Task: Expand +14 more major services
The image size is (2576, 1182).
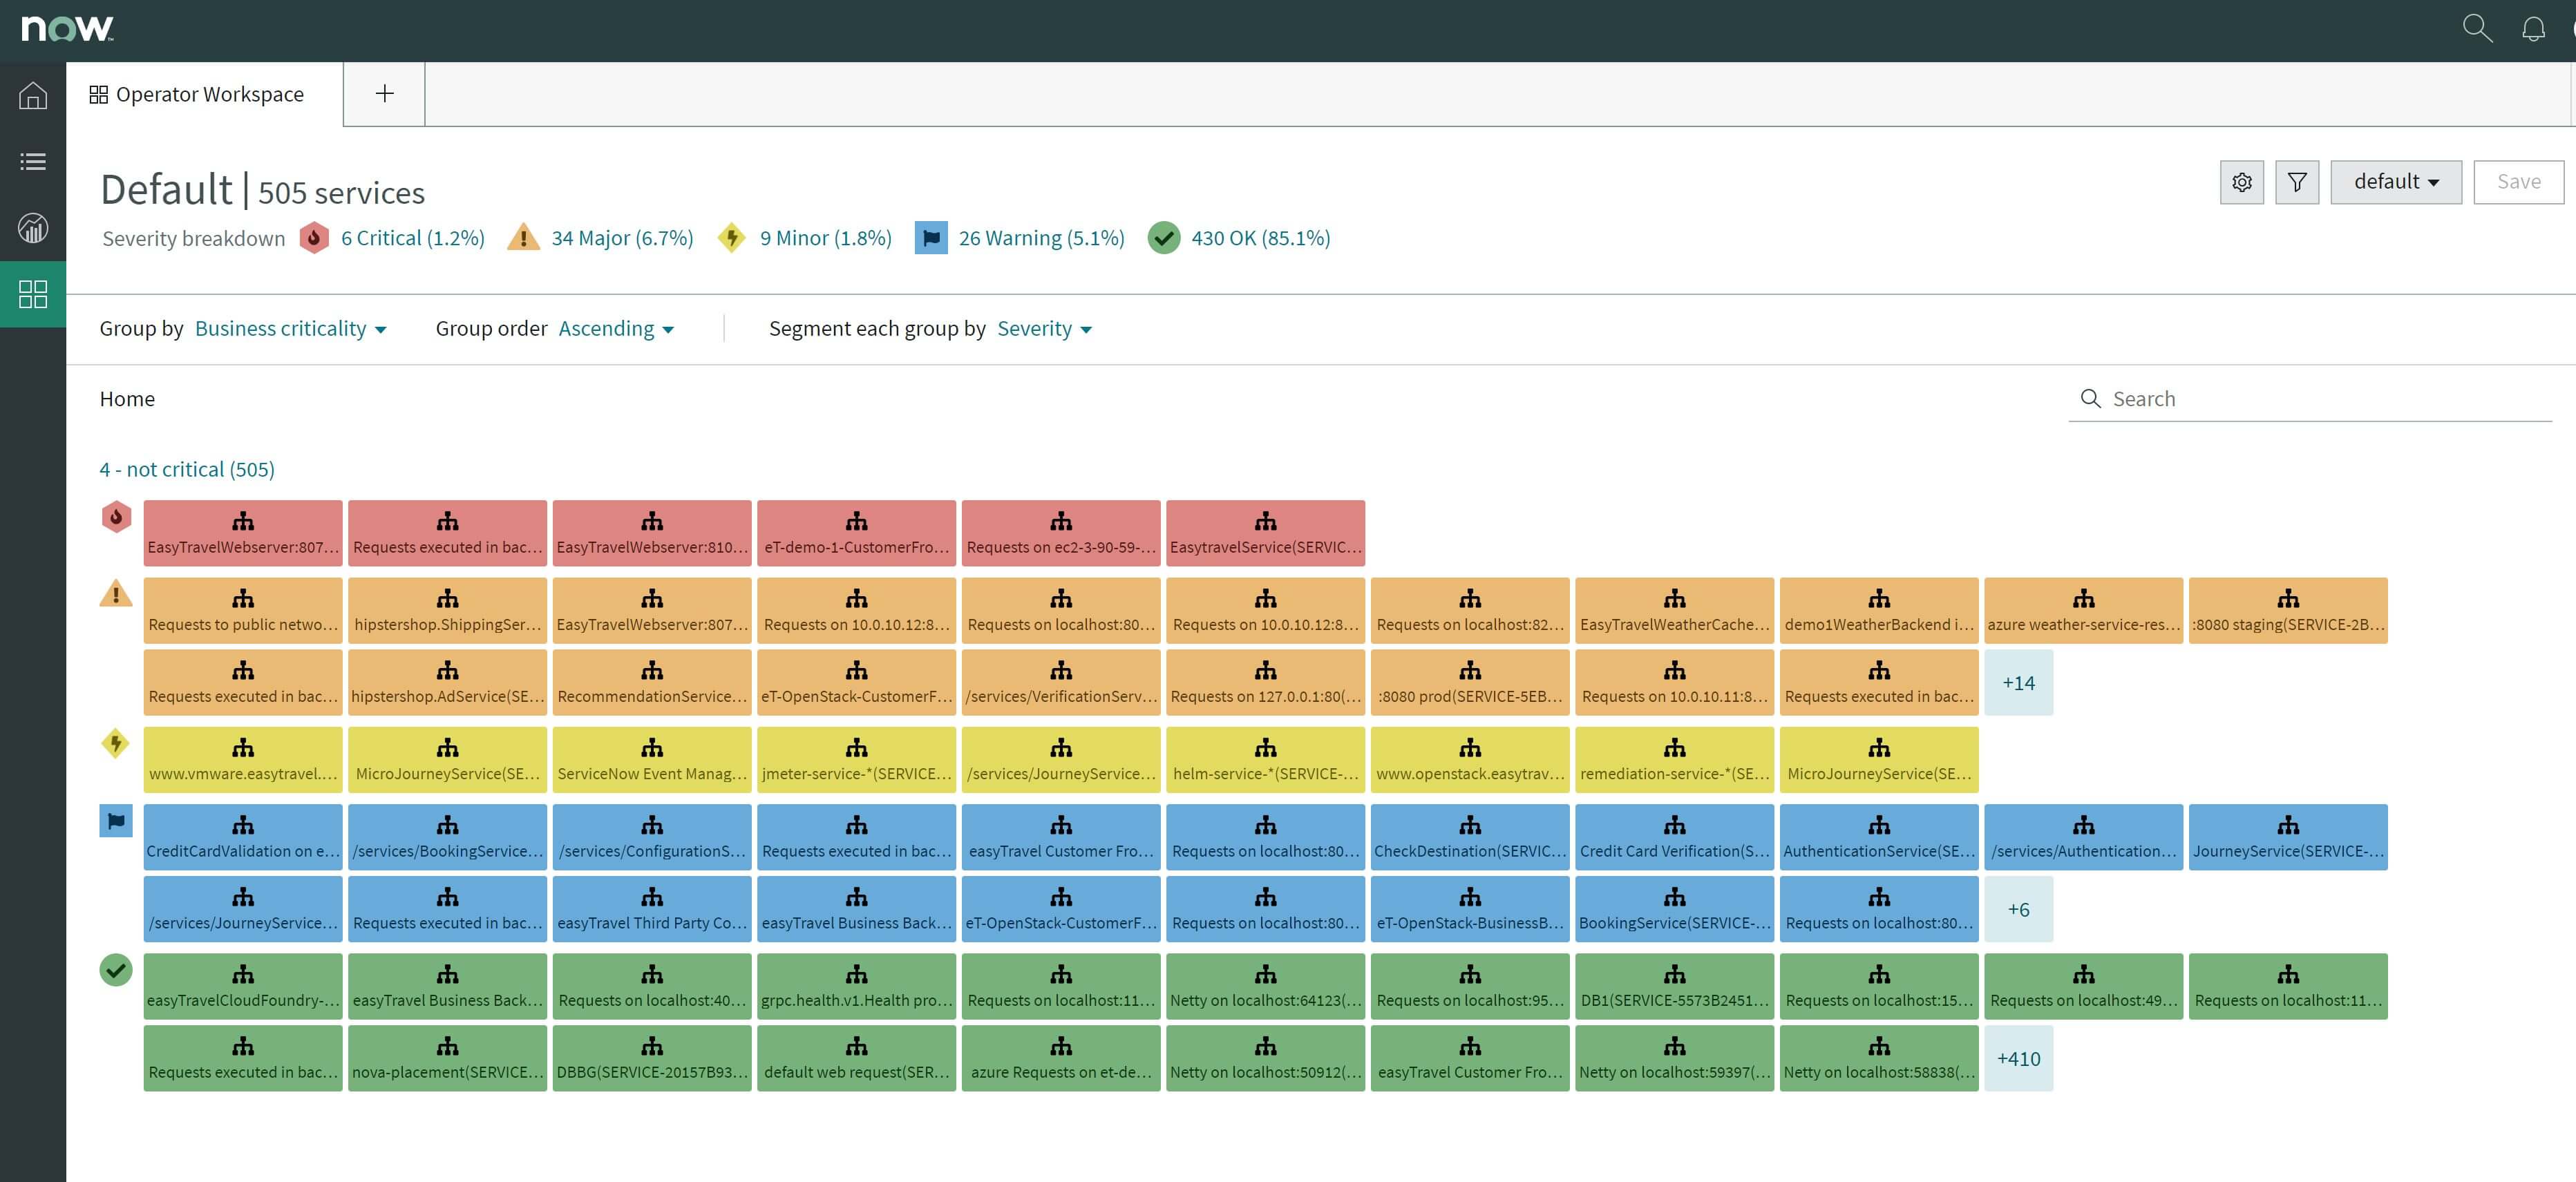Action: click(2018, 683)
